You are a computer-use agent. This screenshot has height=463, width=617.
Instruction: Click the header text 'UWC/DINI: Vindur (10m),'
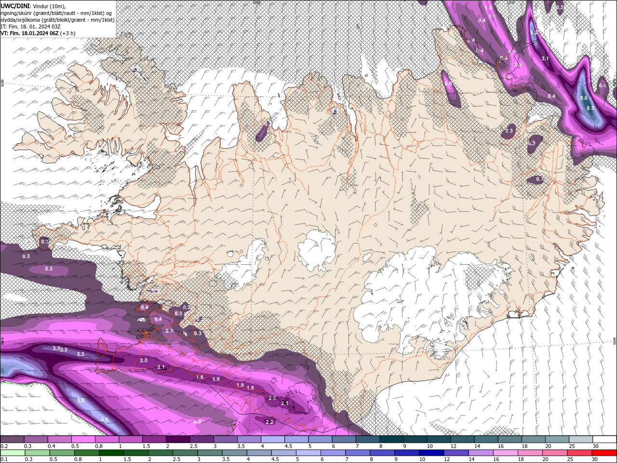pyautogui.click(x=33, y=6)
